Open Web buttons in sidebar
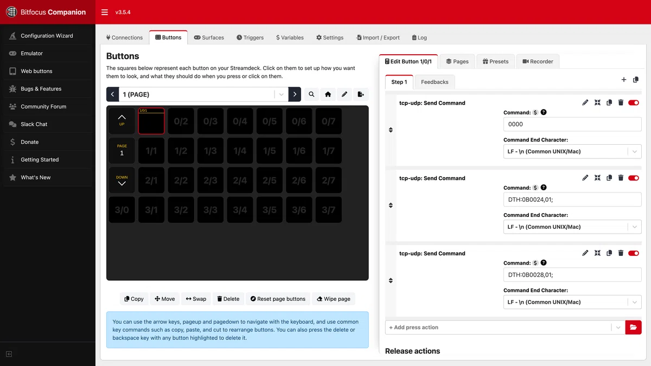Image resolution: width=651 pixels, height=366 pixels. point(48,71)
